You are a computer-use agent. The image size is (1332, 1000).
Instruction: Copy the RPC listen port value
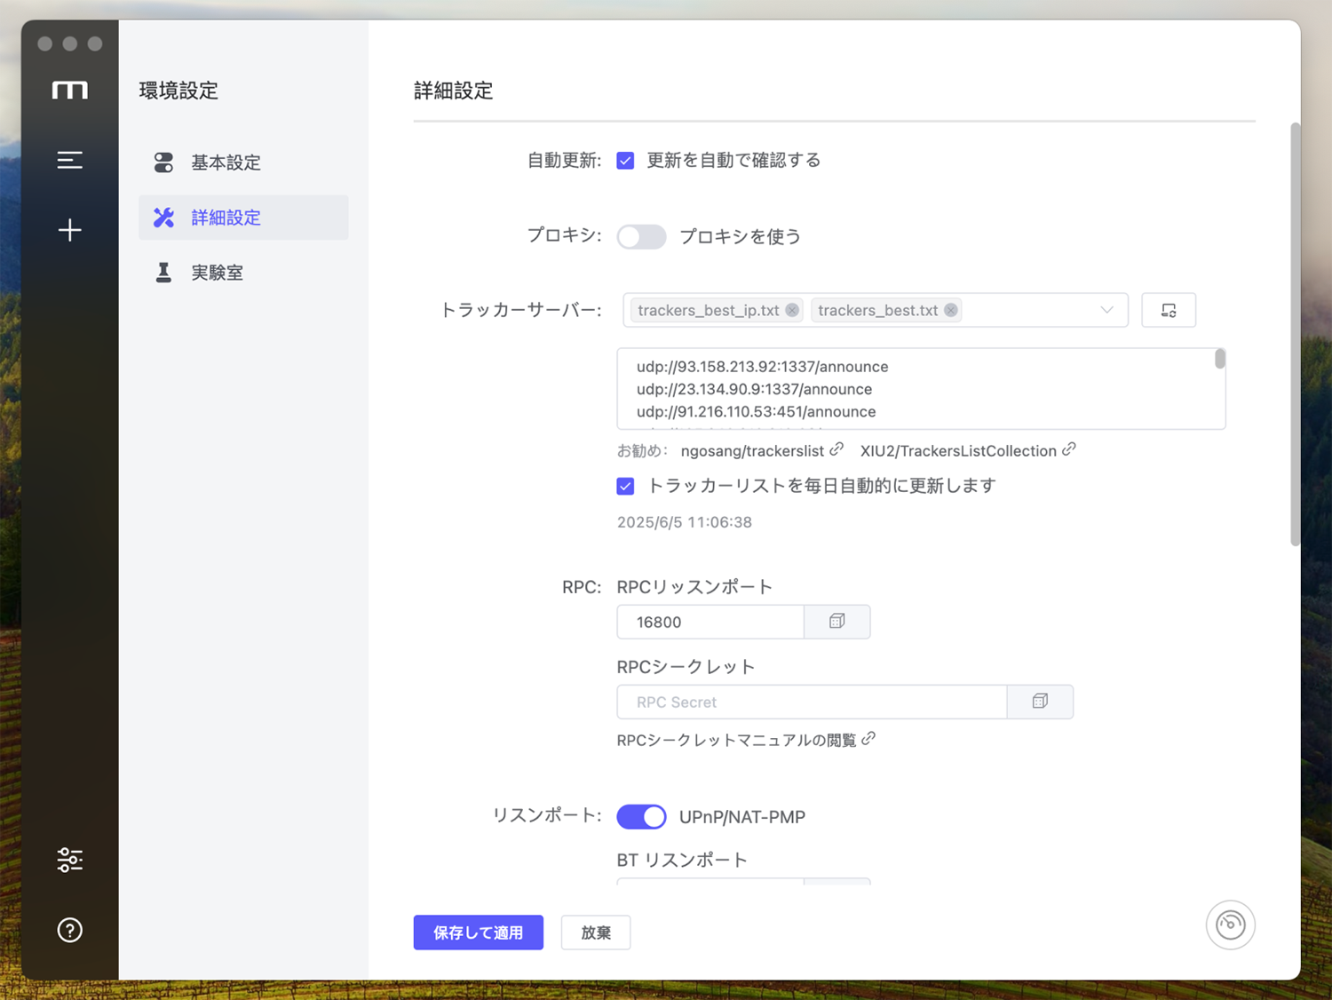[836, 622]
